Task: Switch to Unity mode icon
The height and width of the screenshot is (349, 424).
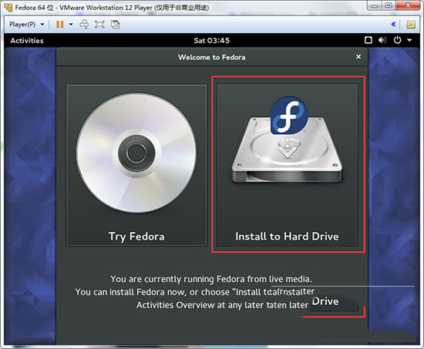Action: [115, 25]
